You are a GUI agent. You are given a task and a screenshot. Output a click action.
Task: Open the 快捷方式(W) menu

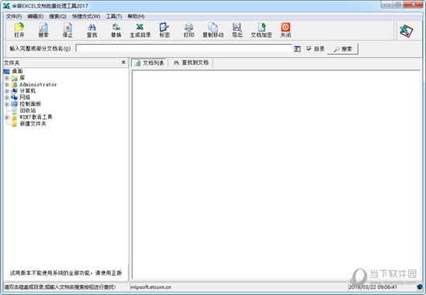(86, 16)
